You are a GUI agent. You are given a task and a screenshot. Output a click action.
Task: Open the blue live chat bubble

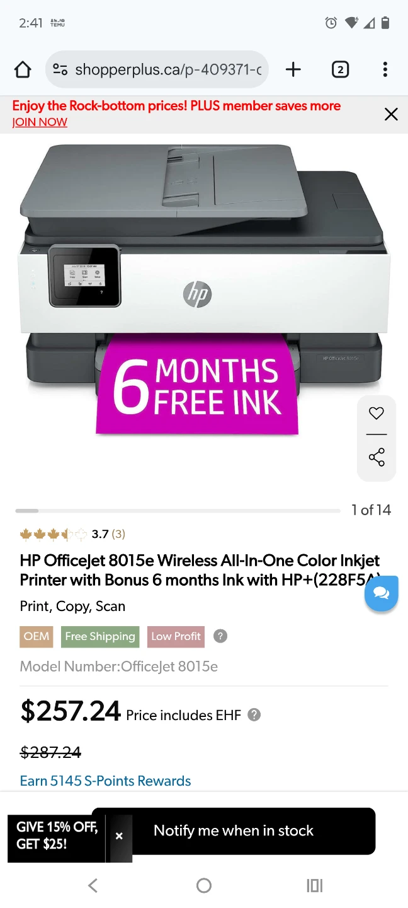(381, 593)
